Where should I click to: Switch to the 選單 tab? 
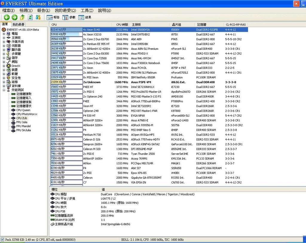[x=5, y=24]
